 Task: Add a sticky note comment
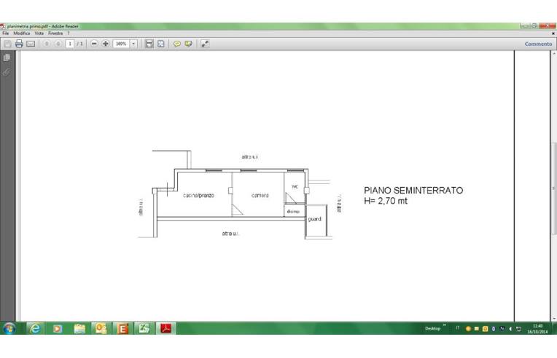click(176, 44)
